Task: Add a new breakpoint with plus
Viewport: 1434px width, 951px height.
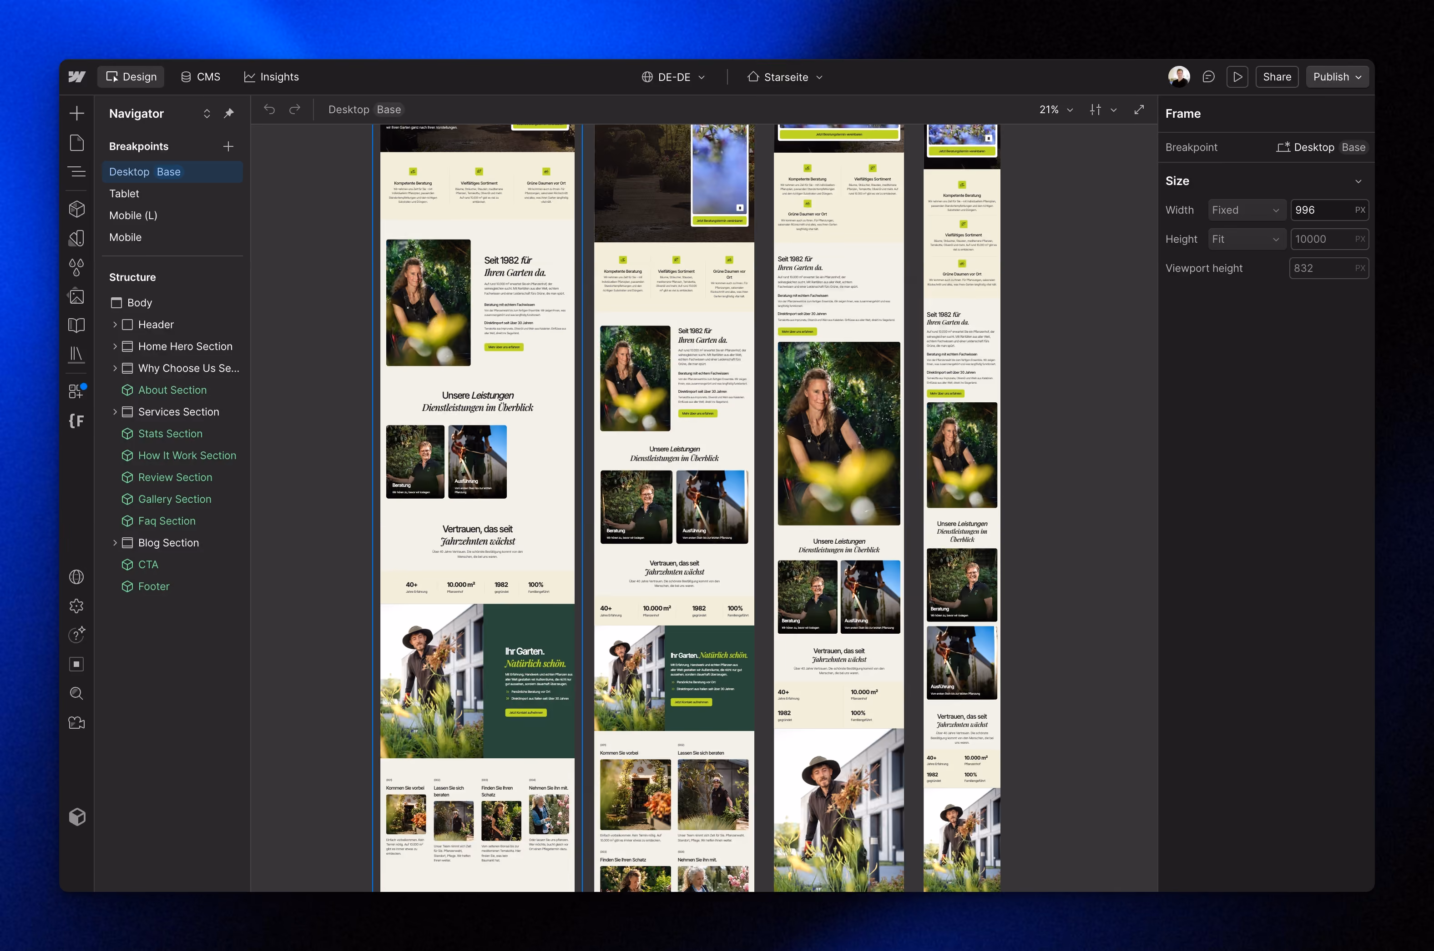Action: [228, 146]
